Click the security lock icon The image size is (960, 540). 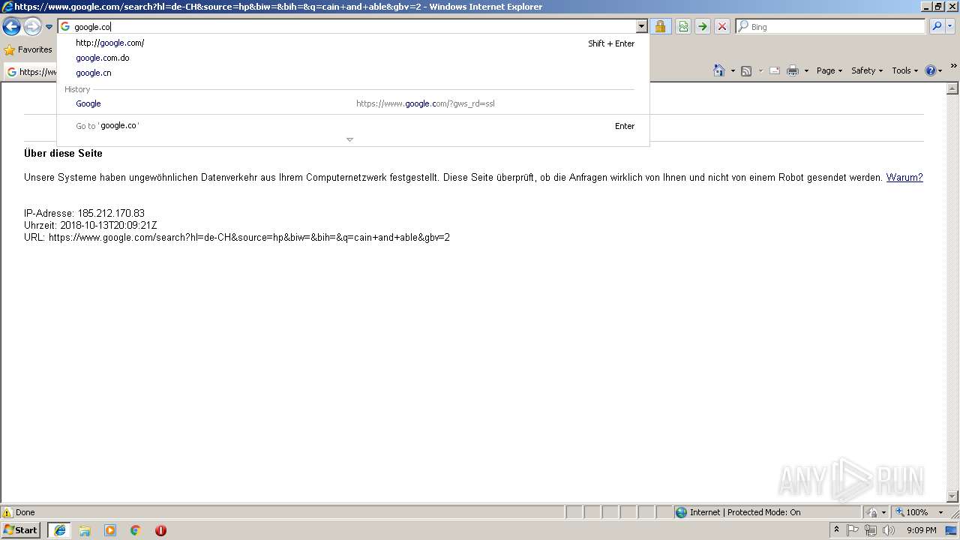click(x=660, y=26)
